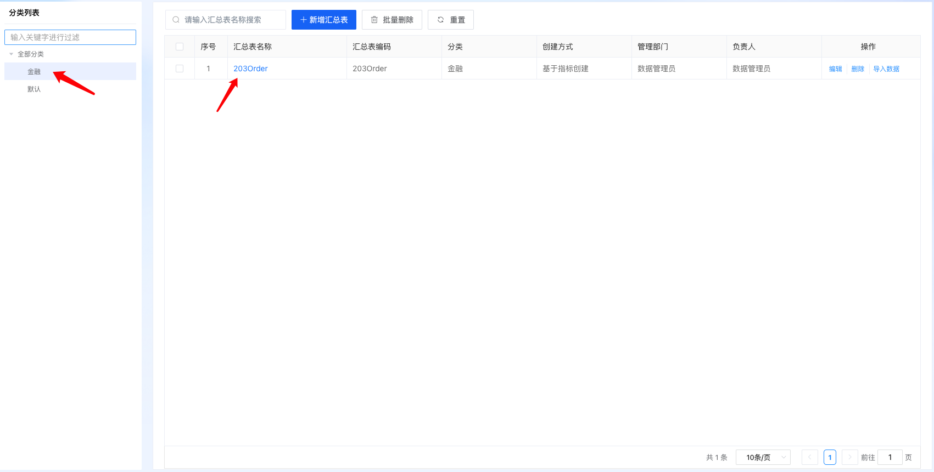Click 导入数据 for 203Order row
This screenshot has width=934, height=472.
point(886,69)
